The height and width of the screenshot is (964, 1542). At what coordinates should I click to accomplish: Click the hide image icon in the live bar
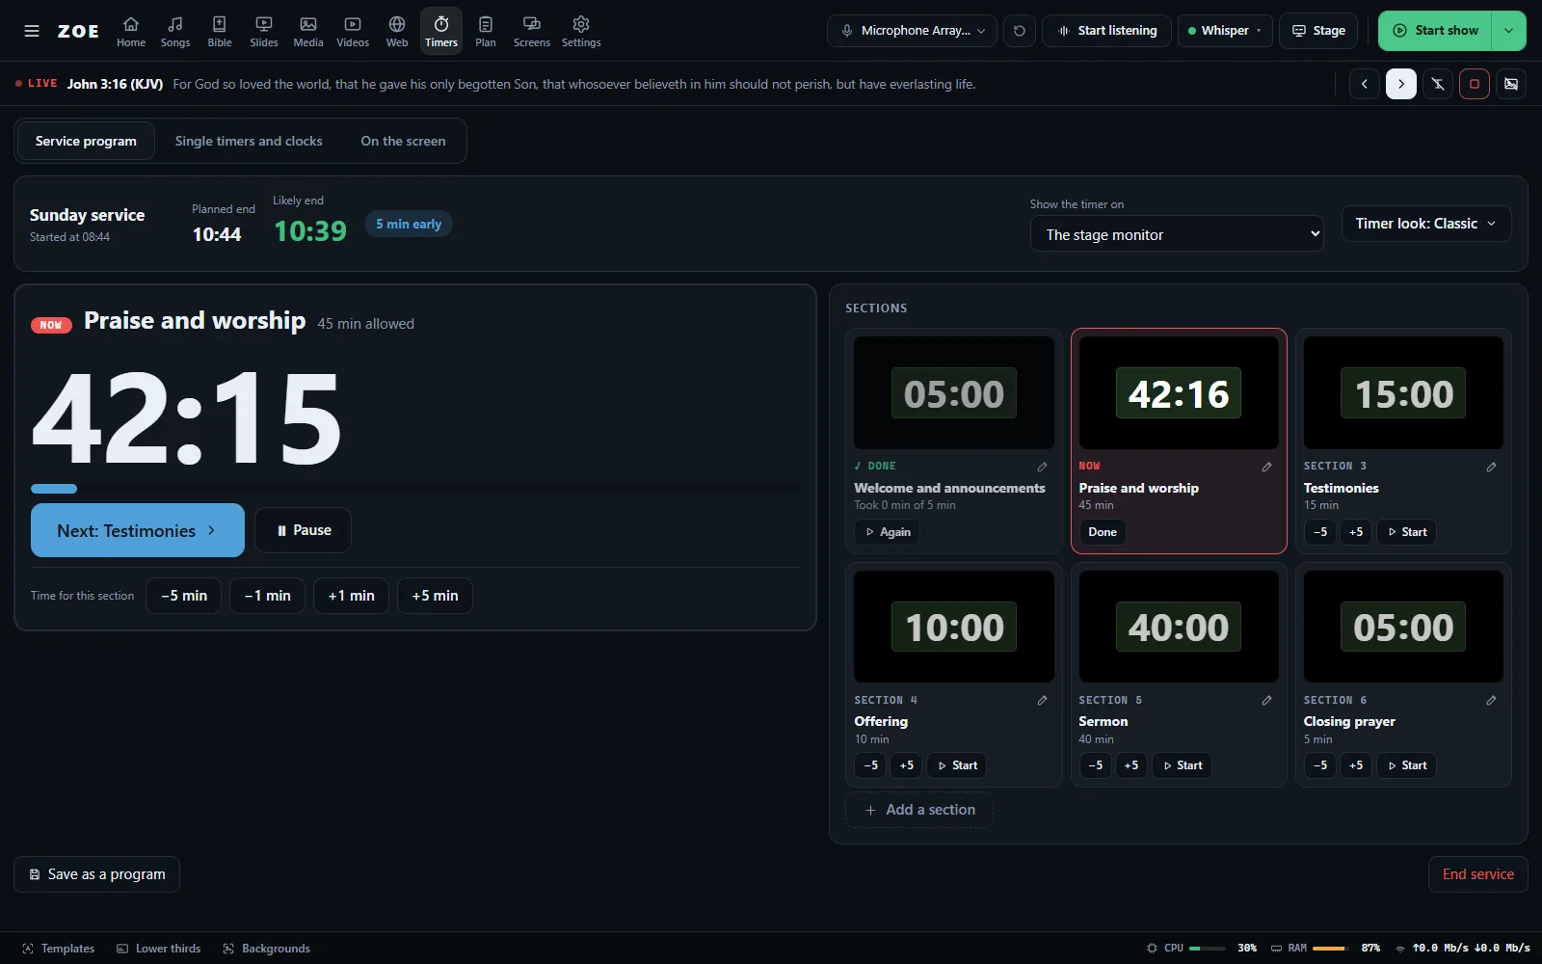coord(1511,84)
